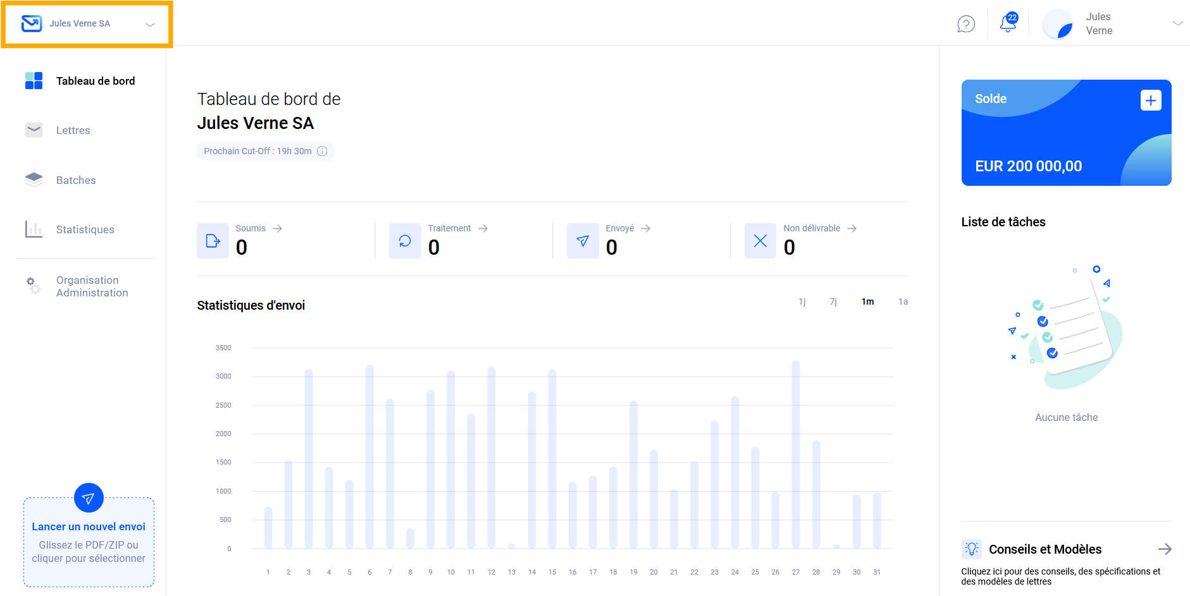1190x596 pixels.
Task: Click the Non délivrable X icon
Action: point(760,241)
